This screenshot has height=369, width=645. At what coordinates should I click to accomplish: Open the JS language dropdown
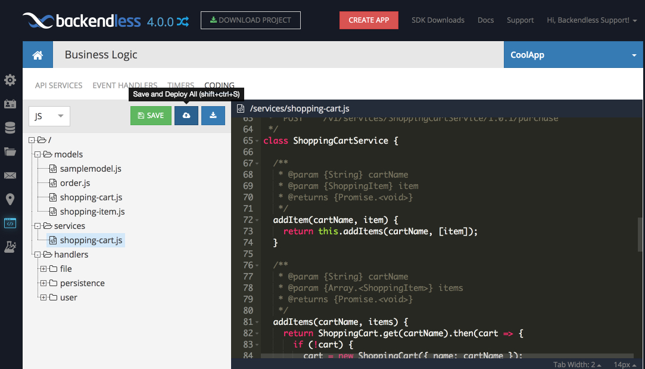49,116
